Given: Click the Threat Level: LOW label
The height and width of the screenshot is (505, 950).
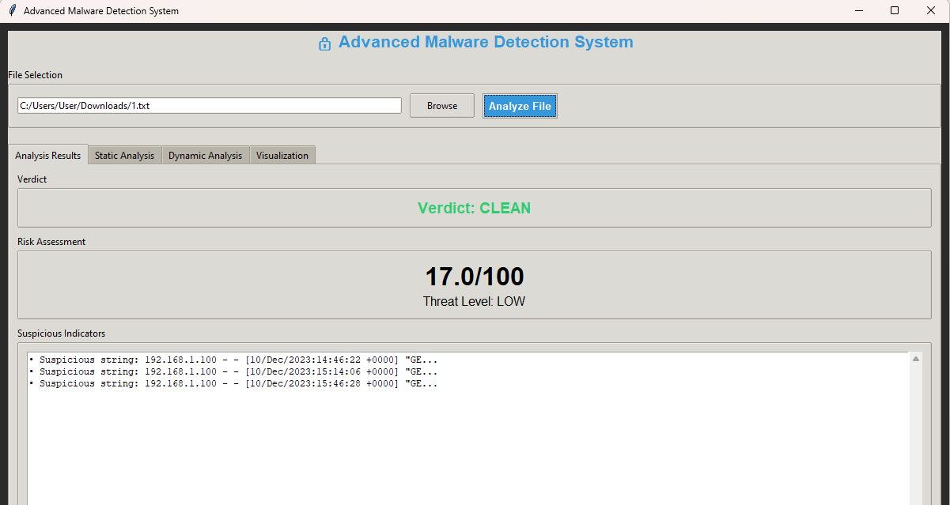Looking at the screenshot, I should [x=474, y=302].
